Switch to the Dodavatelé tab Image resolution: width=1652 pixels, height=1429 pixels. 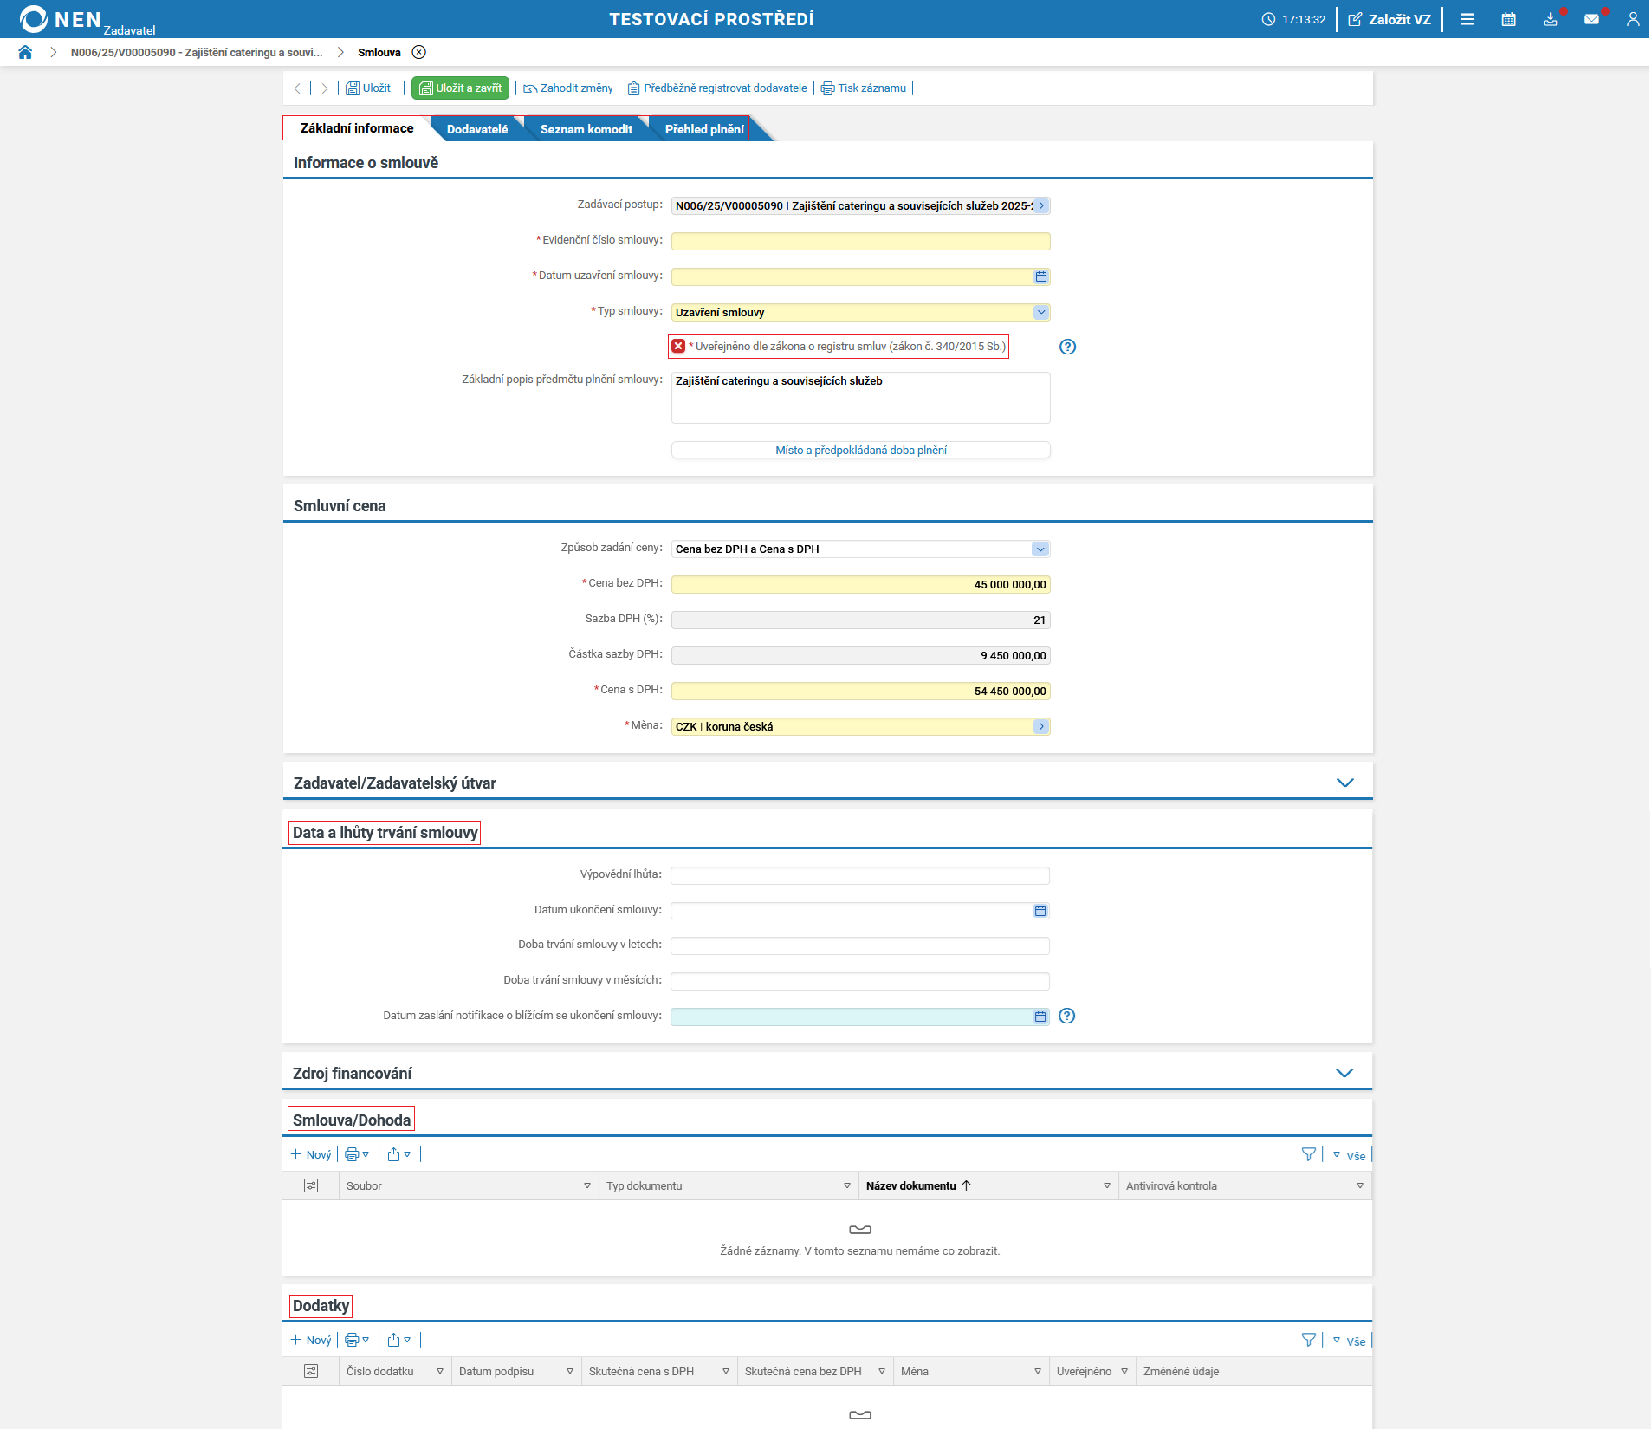(x=476, y=129)
